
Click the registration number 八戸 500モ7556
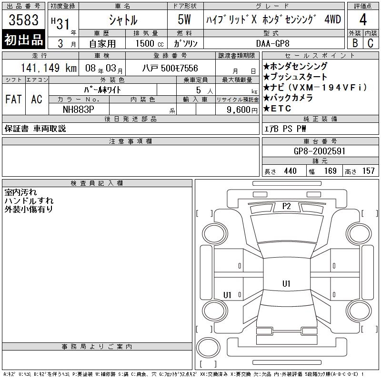point(170,68)
